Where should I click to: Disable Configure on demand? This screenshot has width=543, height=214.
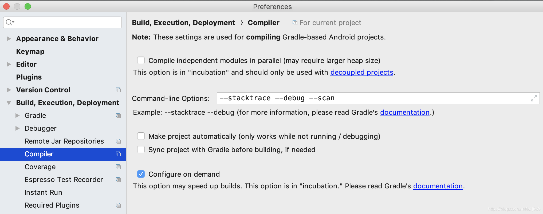(x=141, y=174)
